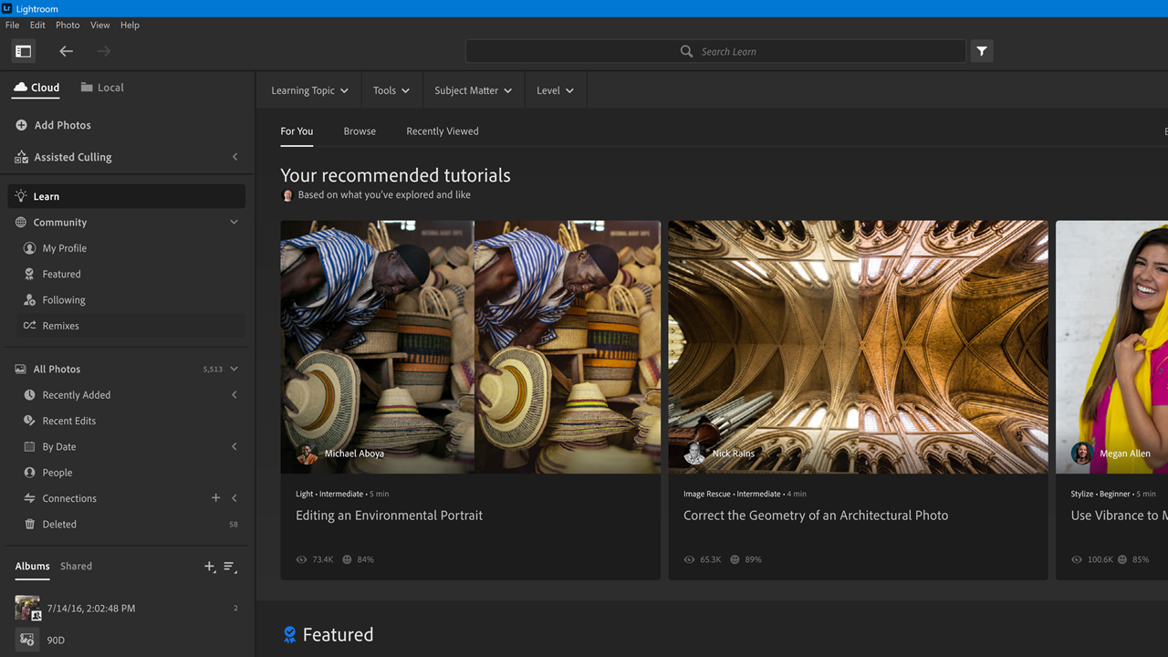
Task: Click the Nick Rains author name
Action: [x=734, y=454]
